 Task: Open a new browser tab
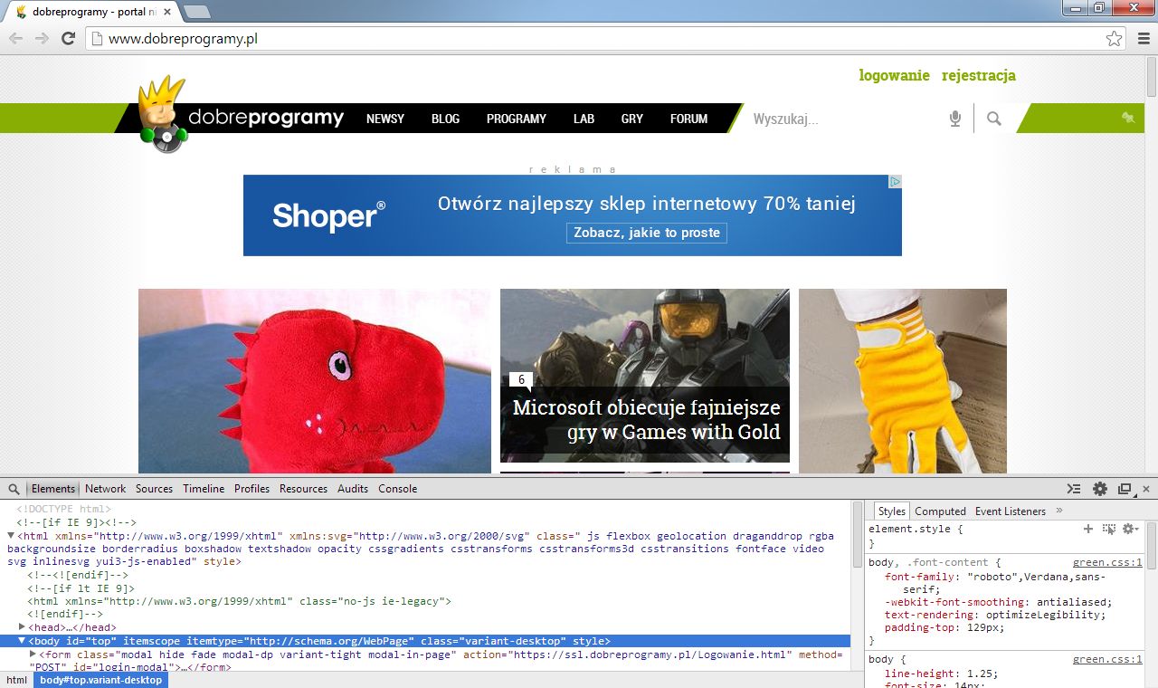(x=196, y=12)
